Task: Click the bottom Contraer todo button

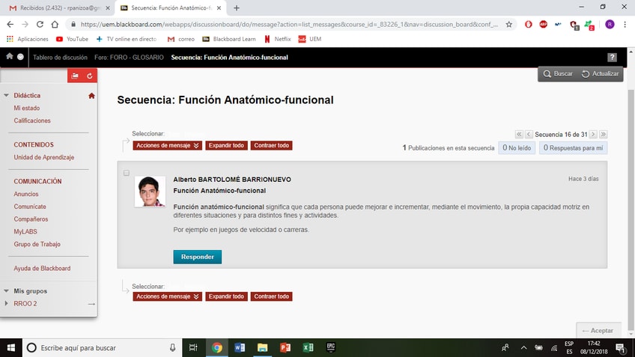Action: pyautogui.click(x=271, y=296)
